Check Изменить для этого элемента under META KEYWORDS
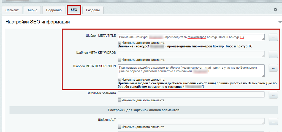Viewport: 282px width, 132px height. [x=120, y=60]
